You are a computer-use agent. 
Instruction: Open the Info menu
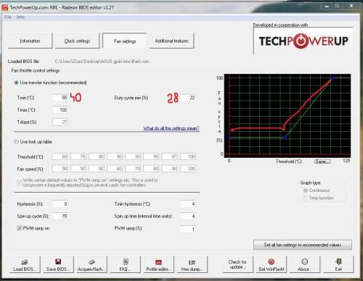20,17
